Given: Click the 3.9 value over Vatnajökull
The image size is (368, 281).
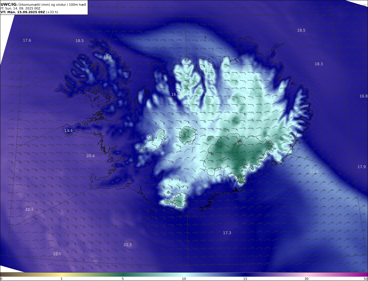Looking at the screenshot, I should tap(239, 143).
